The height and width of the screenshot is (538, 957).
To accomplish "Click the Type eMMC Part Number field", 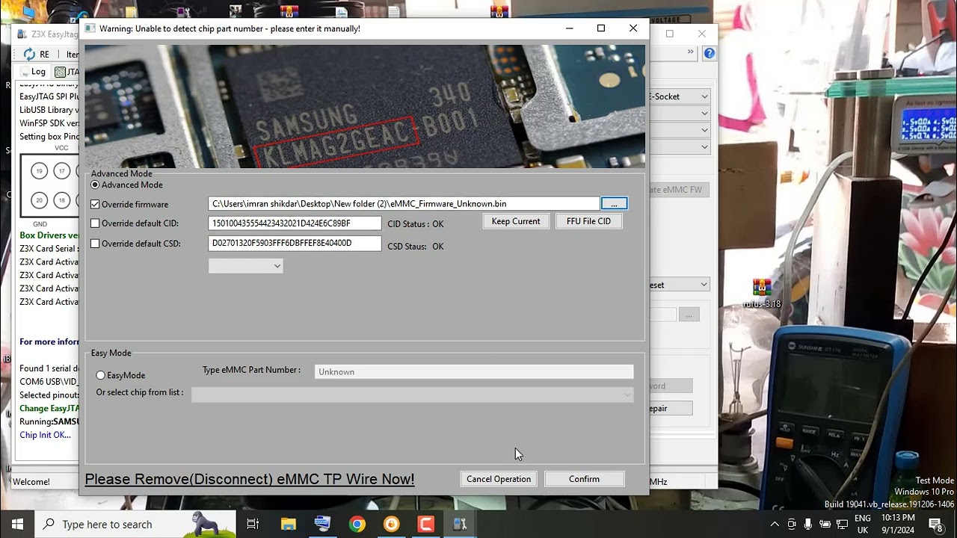I will (474, 371).
